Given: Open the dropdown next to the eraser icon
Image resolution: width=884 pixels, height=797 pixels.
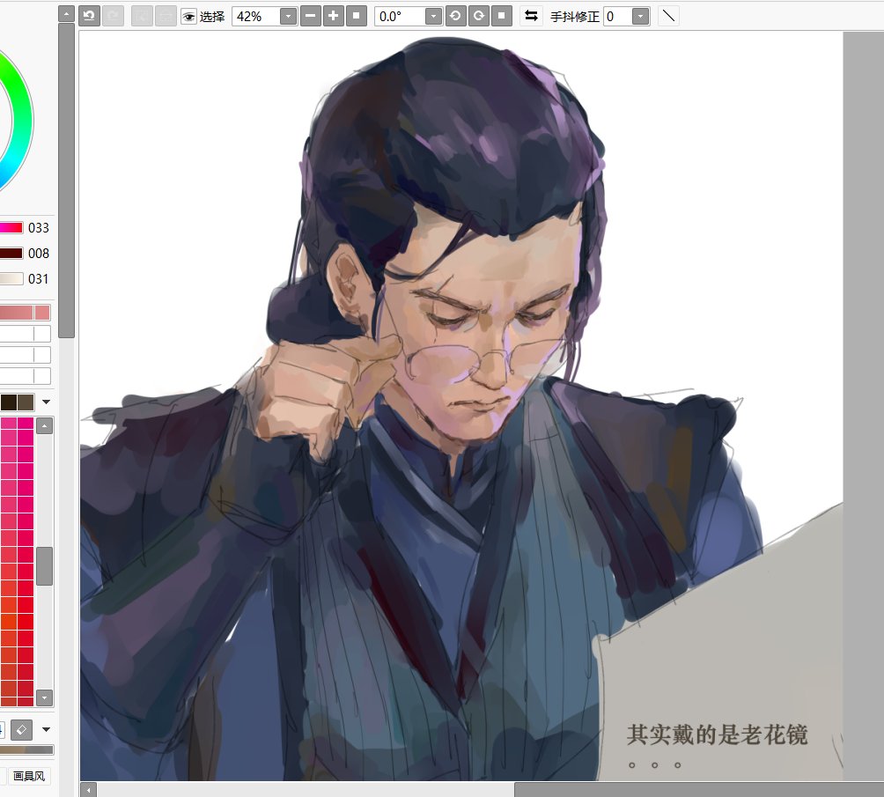Looking at the screenshot, I should tap(47, 729).
